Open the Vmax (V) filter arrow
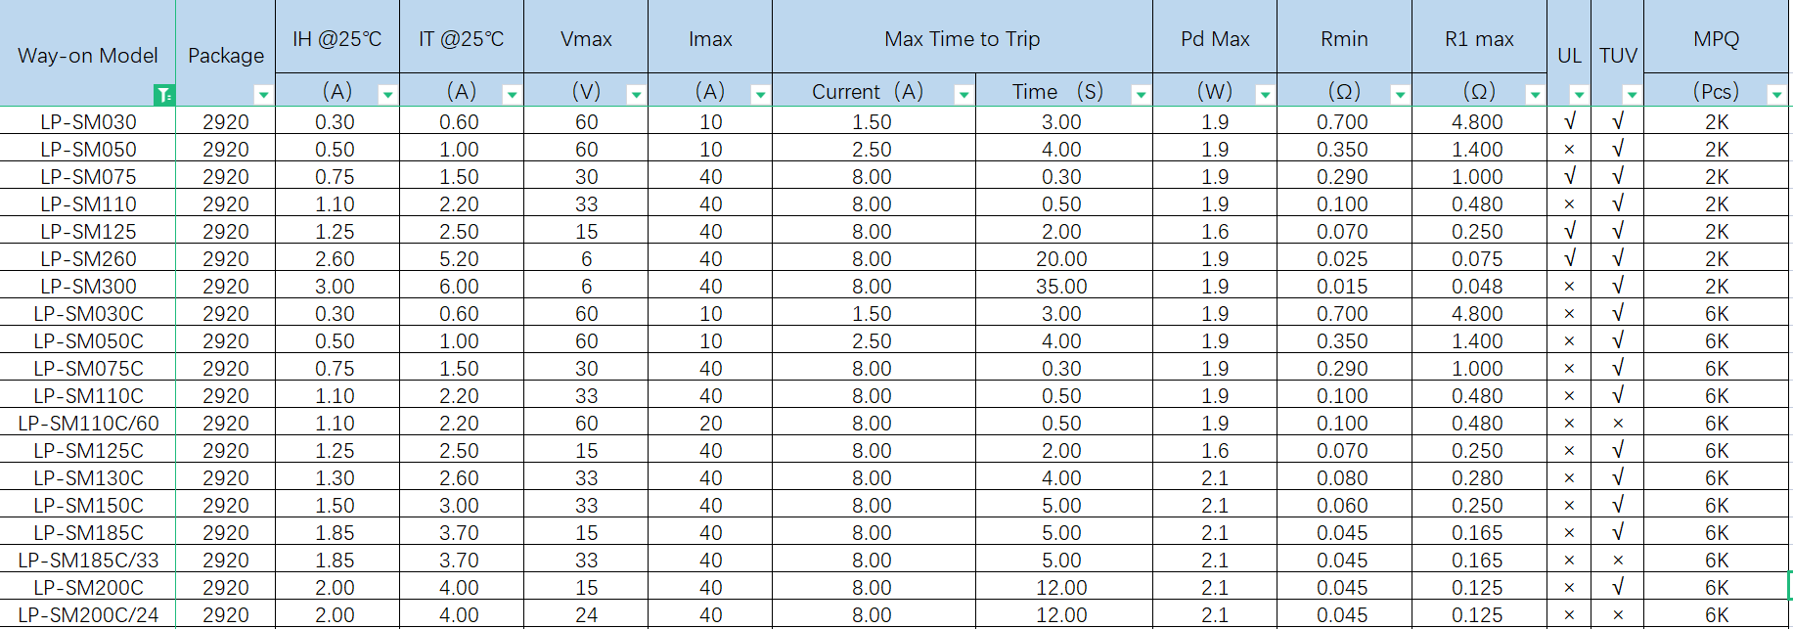The image size is (1793, 629). [636, 95]
